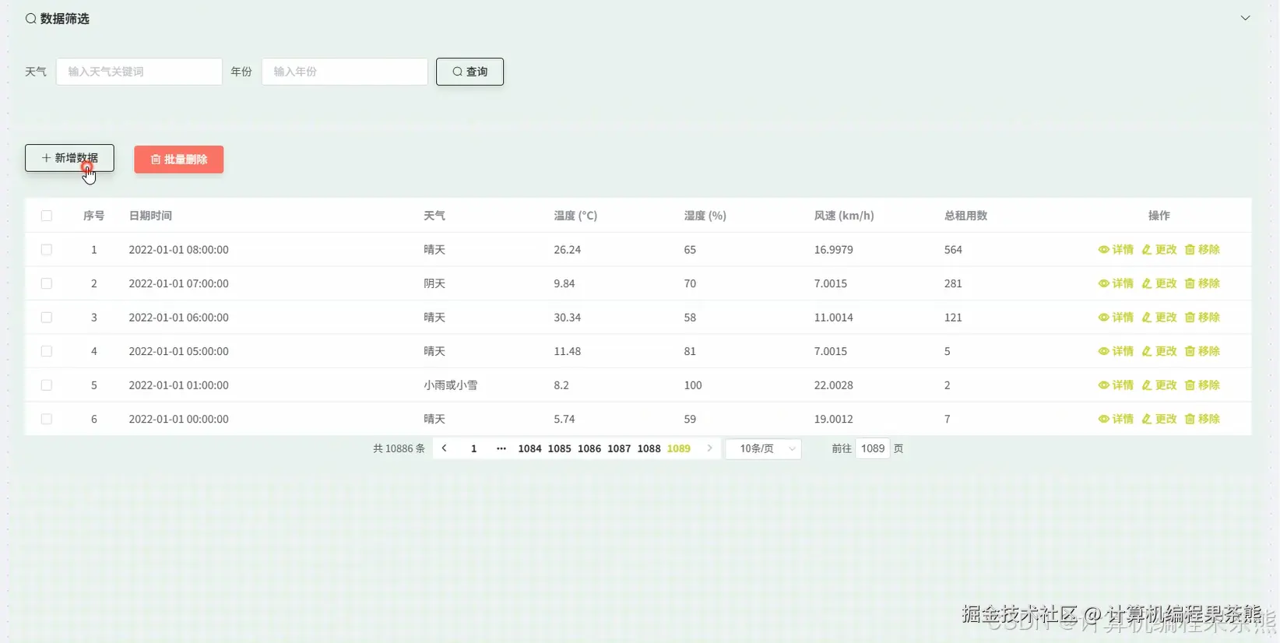
Task: Remove (移除) the 小雨或小雪 row
Action: click(x=1202, y=385)
